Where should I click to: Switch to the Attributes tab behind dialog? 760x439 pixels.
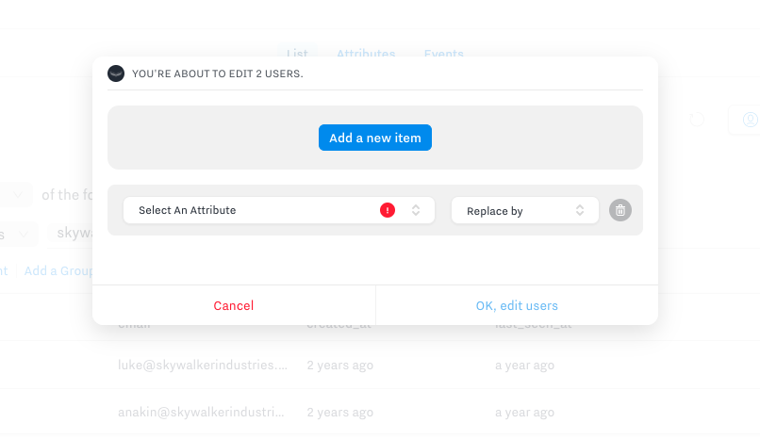(x=366, y=52)
